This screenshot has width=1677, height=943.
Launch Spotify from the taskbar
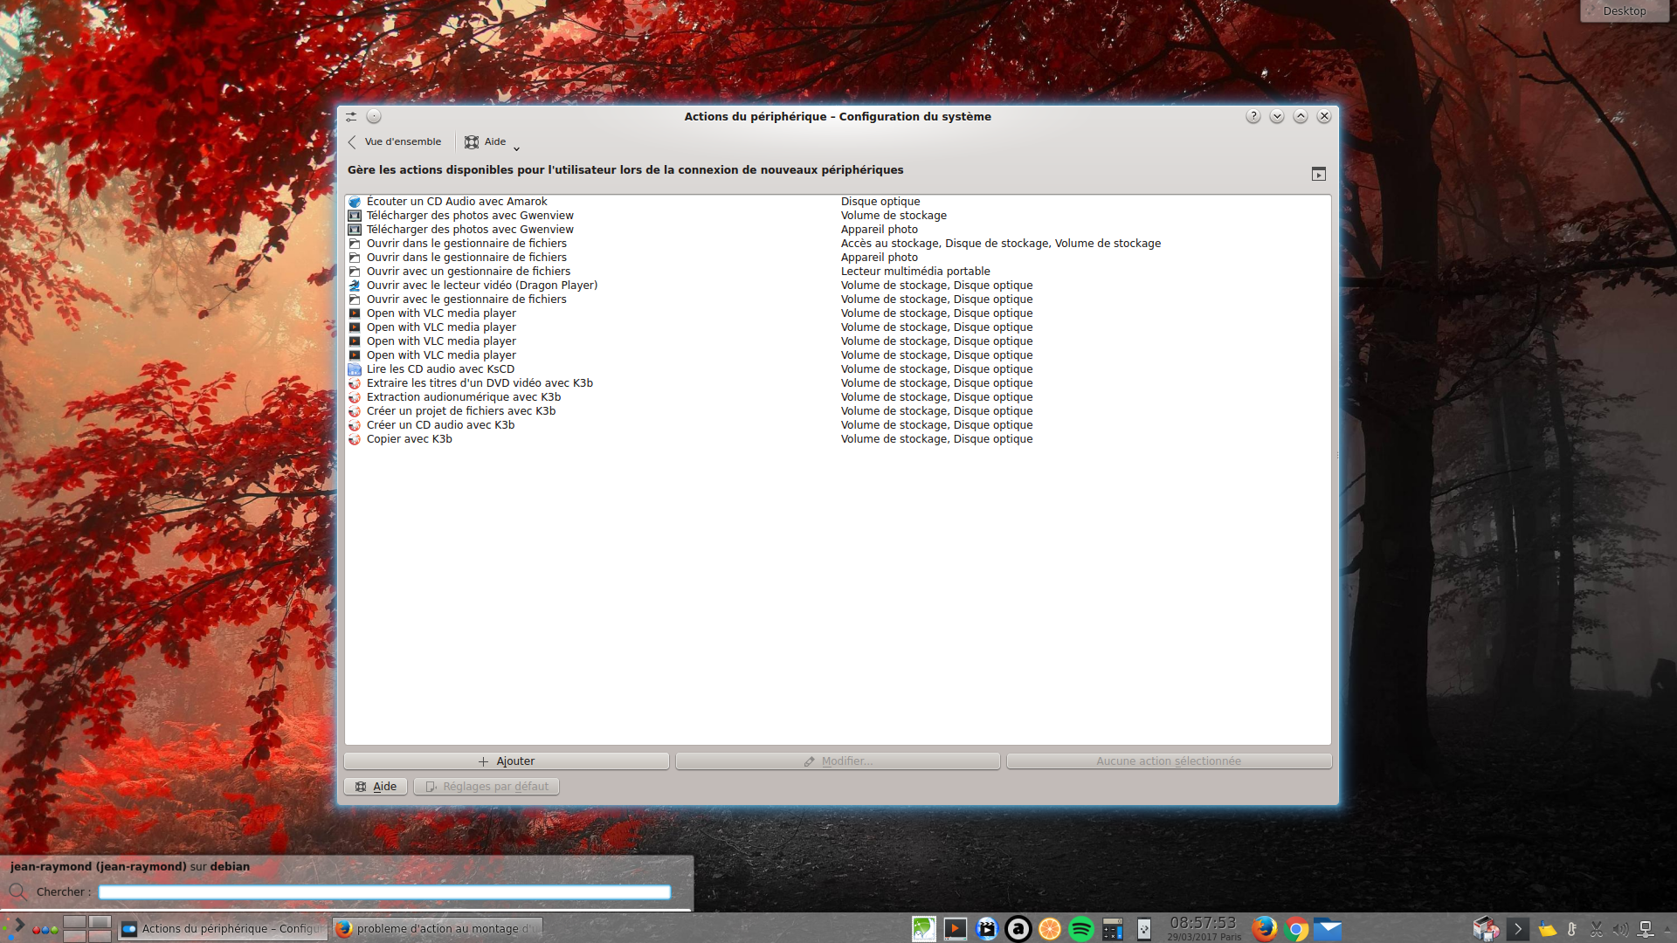click(x=1080, y=929)
